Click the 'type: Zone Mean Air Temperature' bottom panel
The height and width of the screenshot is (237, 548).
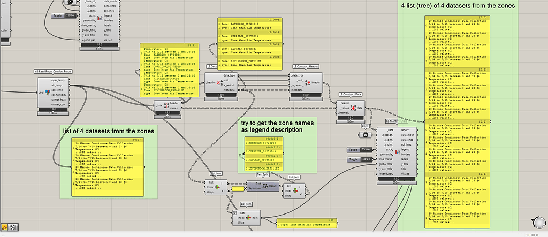[306, 224]
